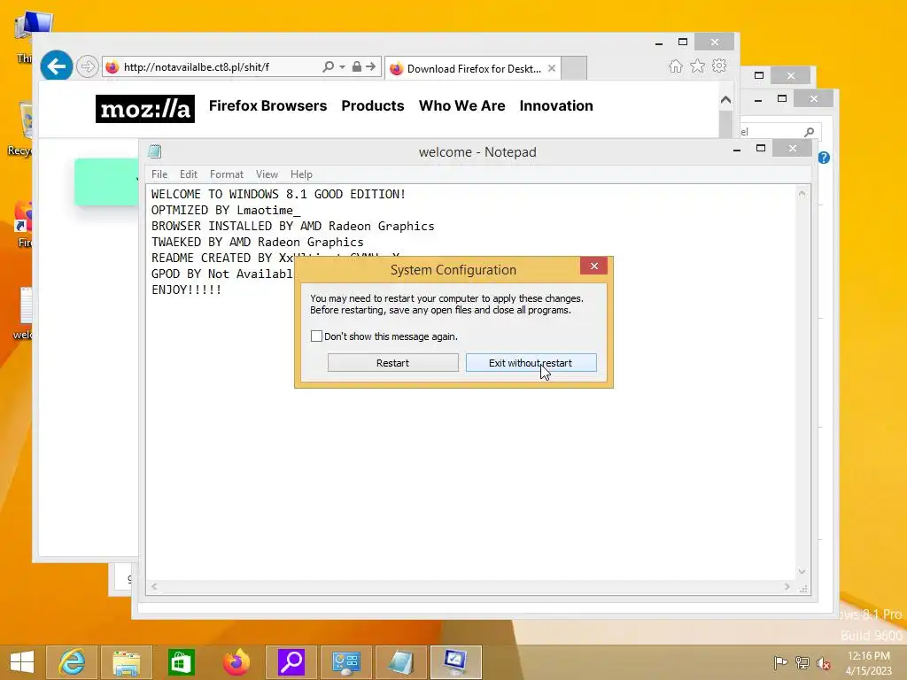Screen dimensions: 907x680
Task: Click Internet Explorer's Home icon
Action: 676,66
